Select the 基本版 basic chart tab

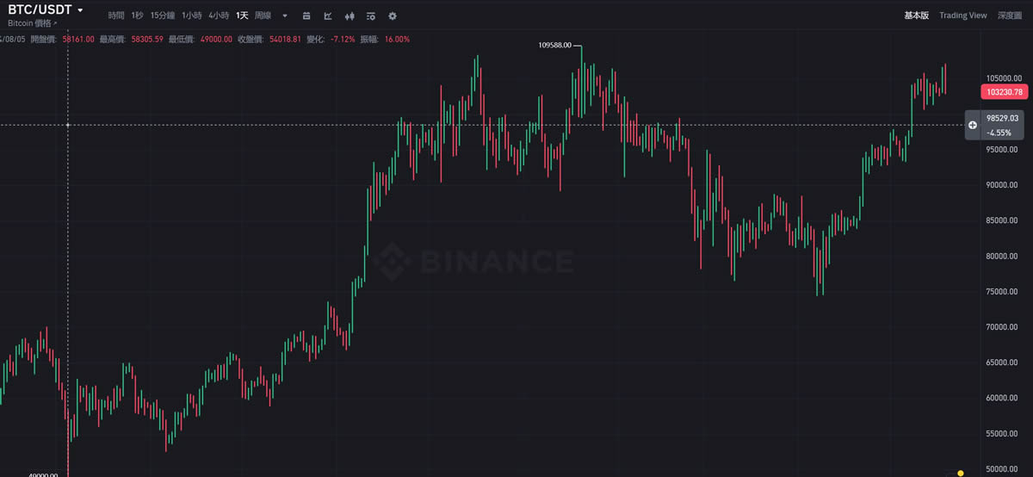point(917,15)
